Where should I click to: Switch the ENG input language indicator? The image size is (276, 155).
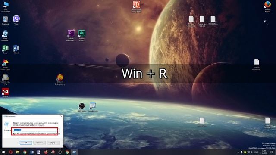[256, 152]
